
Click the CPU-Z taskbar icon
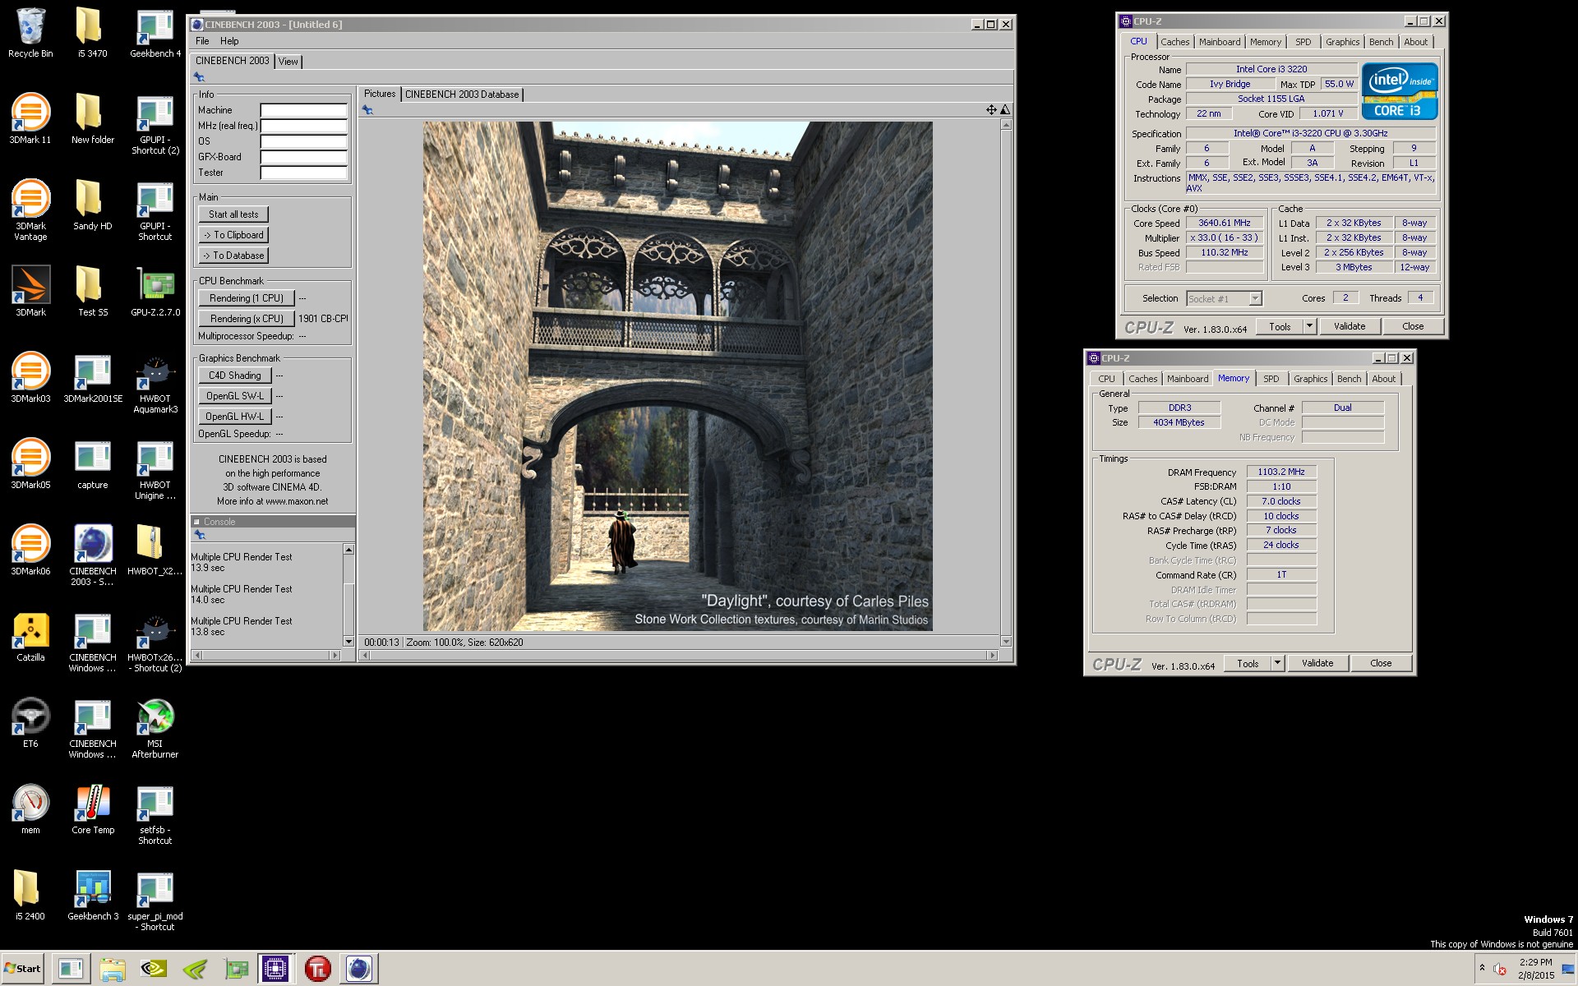tap(275, 970)
